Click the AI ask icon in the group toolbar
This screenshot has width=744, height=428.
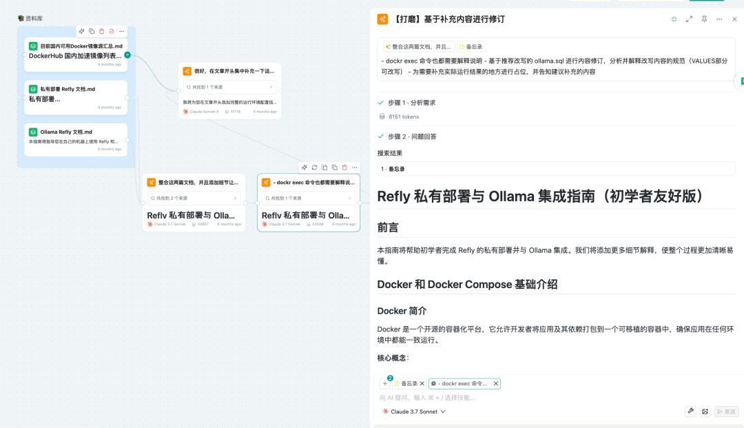81,31
